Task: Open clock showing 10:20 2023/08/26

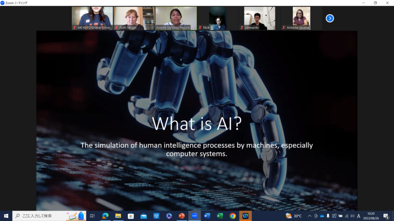Action: pyautogui.click(x=371, y=216)
